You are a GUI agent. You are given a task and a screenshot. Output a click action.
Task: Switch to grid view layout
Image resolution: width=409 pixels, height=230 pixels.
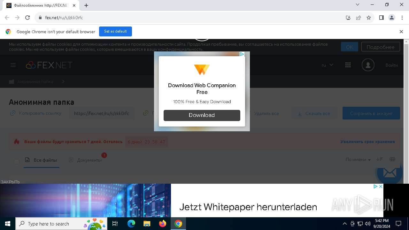392,159
